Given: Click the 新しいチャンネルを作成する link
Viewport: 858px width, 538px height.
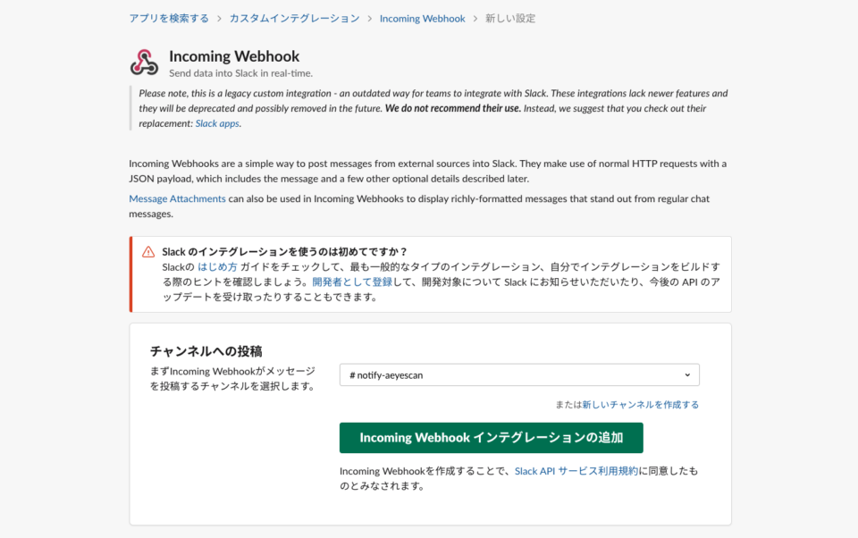Looking at the screenshot, I should click(641, 405).
